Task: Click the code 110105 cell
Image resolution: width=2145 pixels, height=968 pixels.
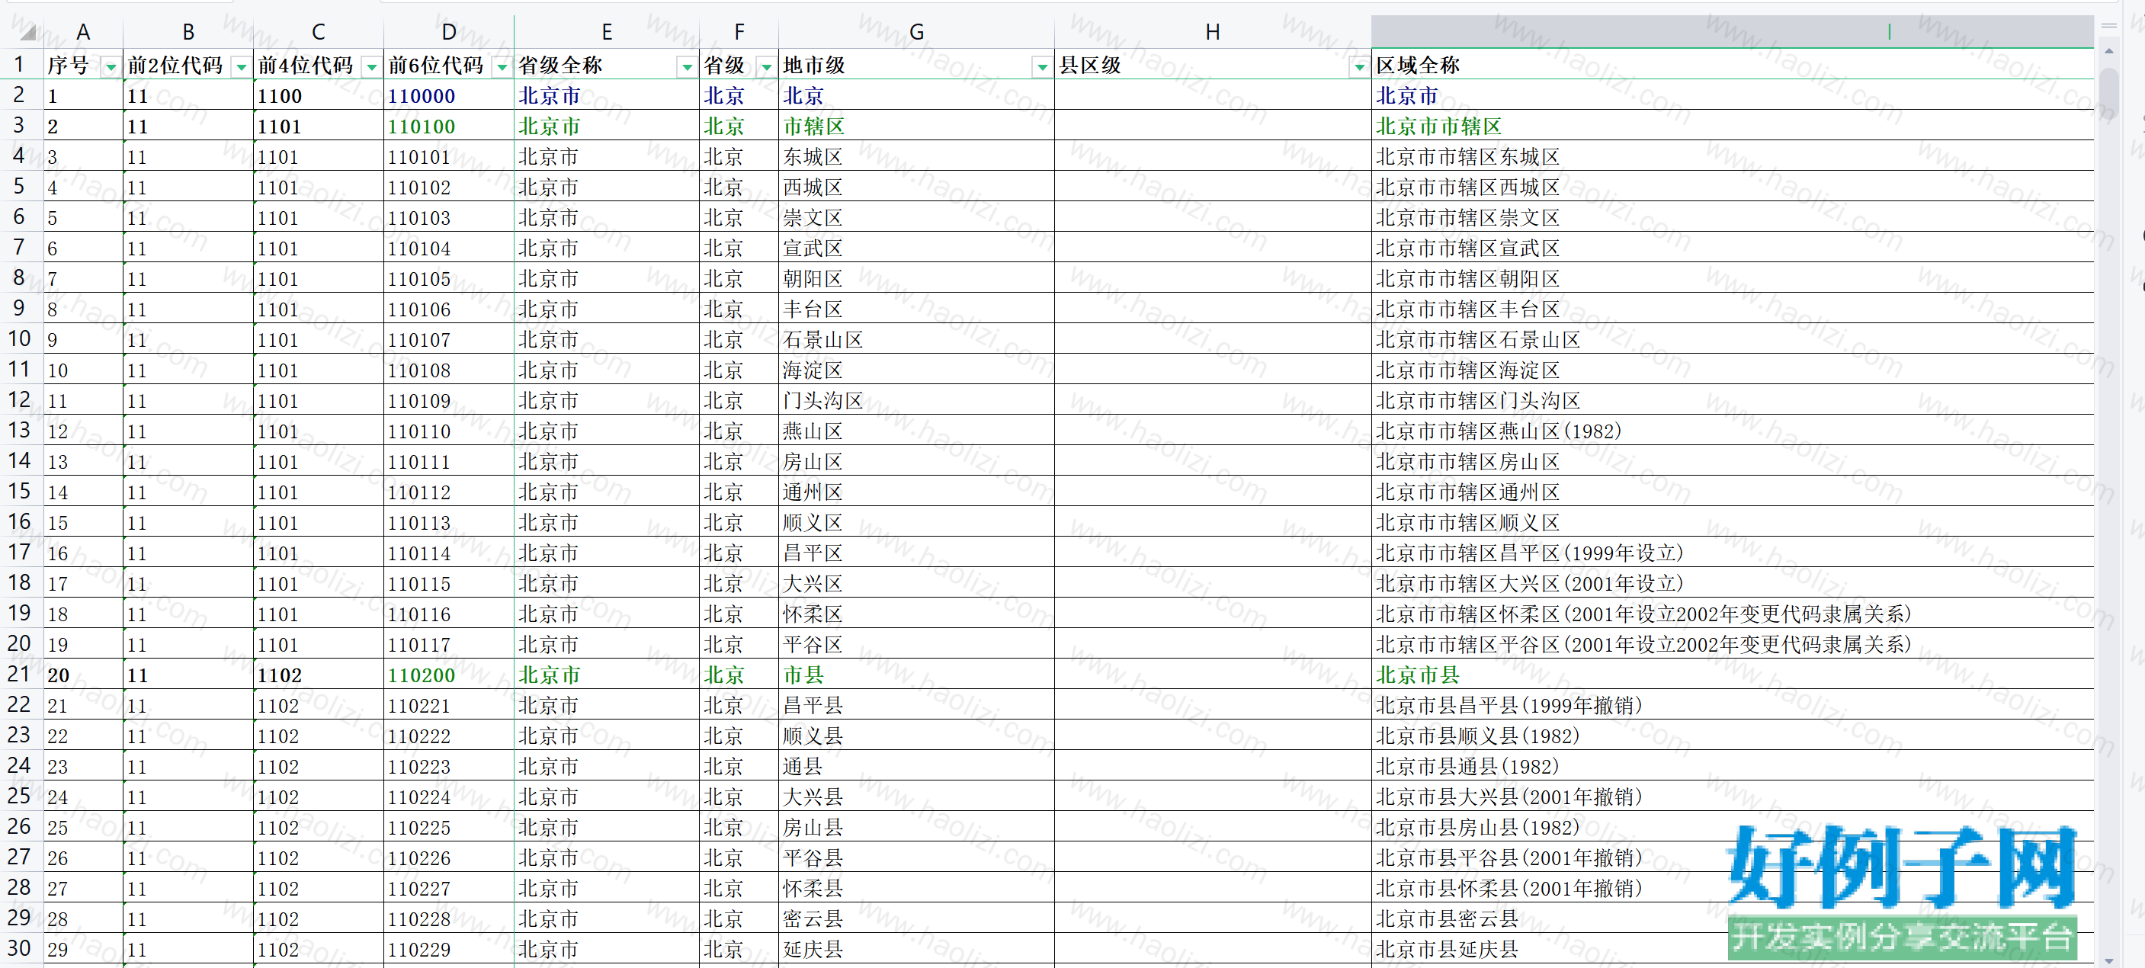Action: coord(450,279)
